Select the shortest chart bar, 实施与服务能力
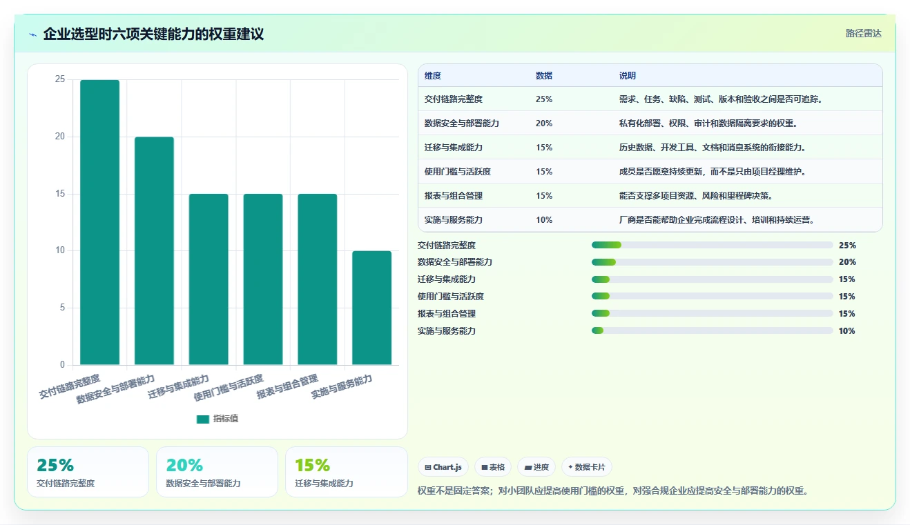The width and height of the screenshot is (910, 525). coord(371,308)
